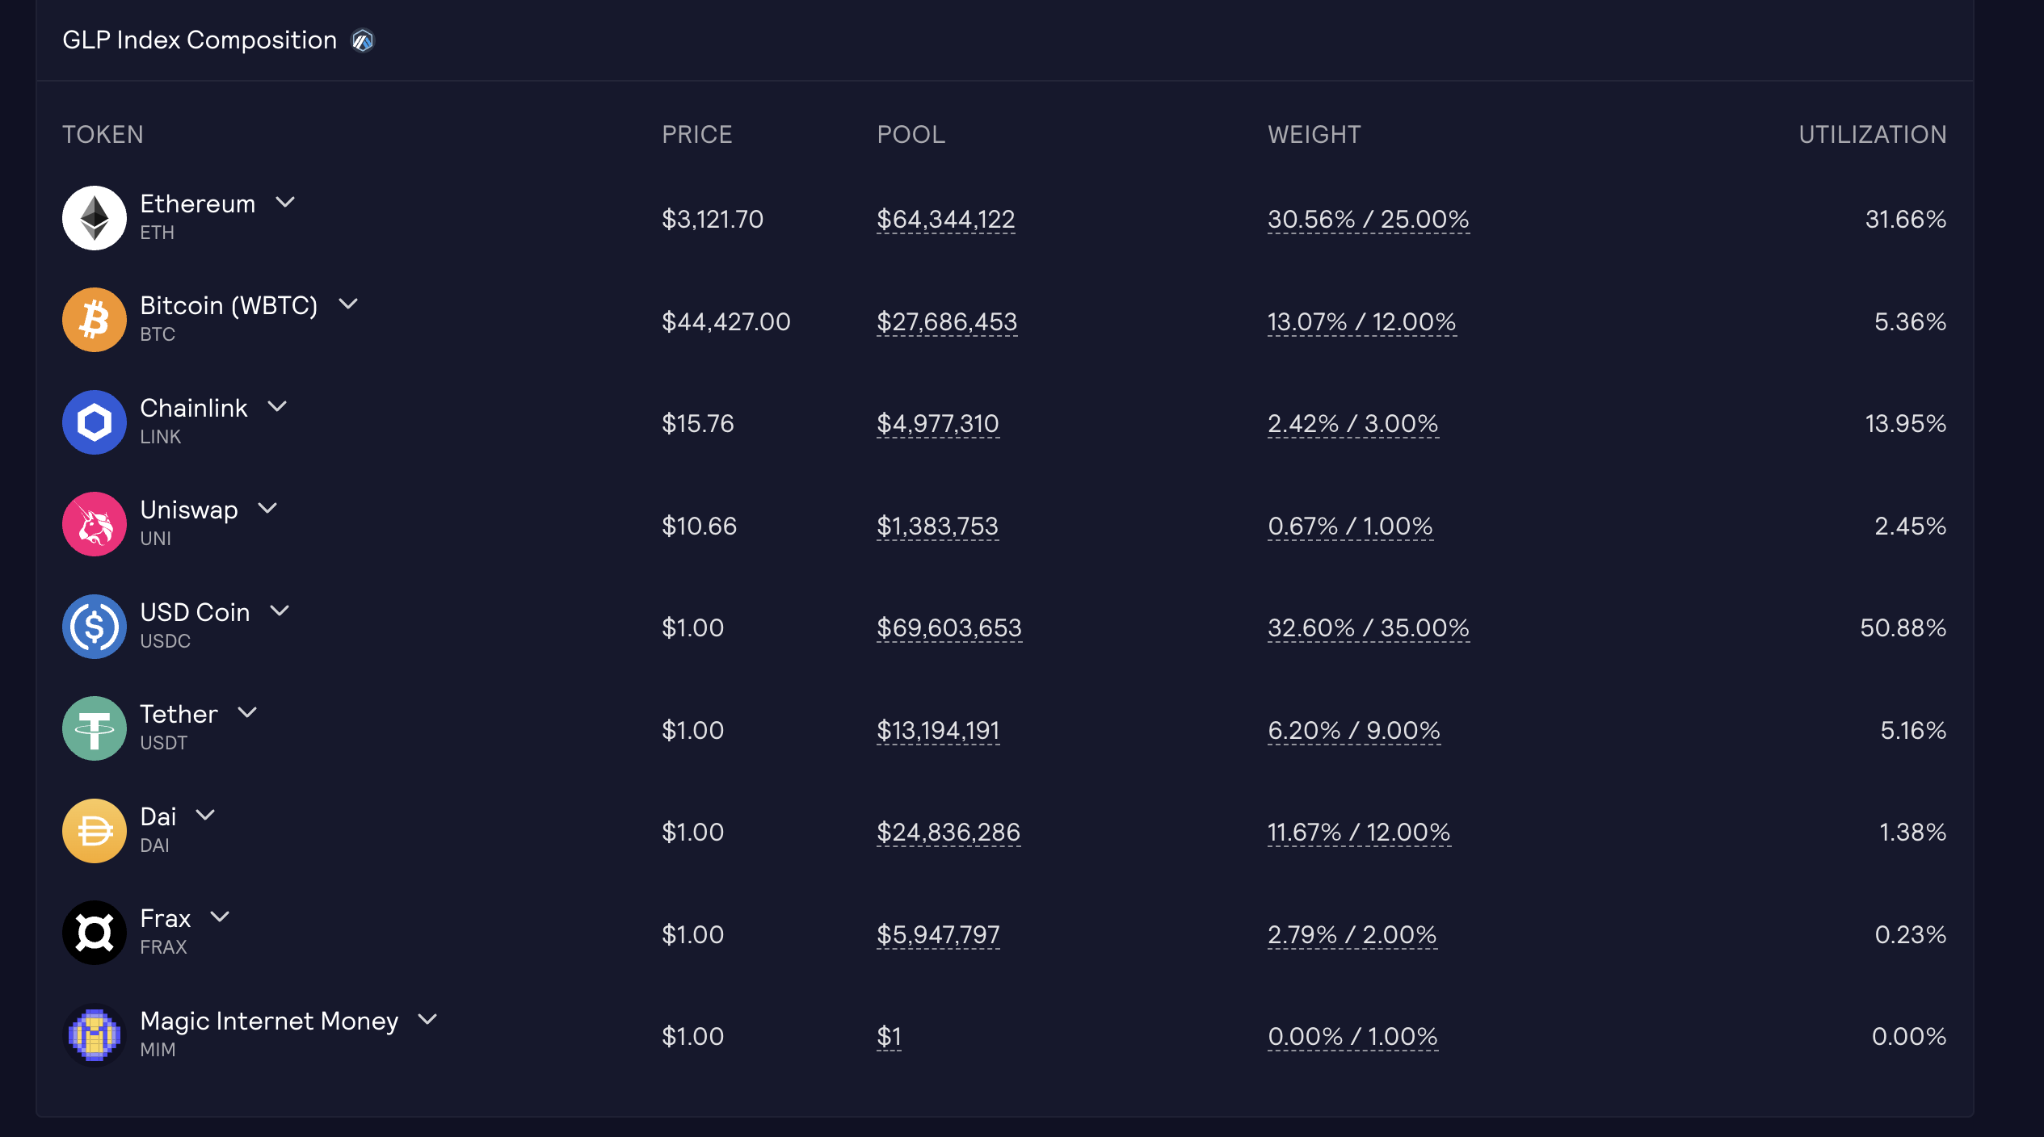Open the Bitcoin (WBTC) dropdown chevron
Viewport: 2044px width, 1137px height.
point(348,304)
